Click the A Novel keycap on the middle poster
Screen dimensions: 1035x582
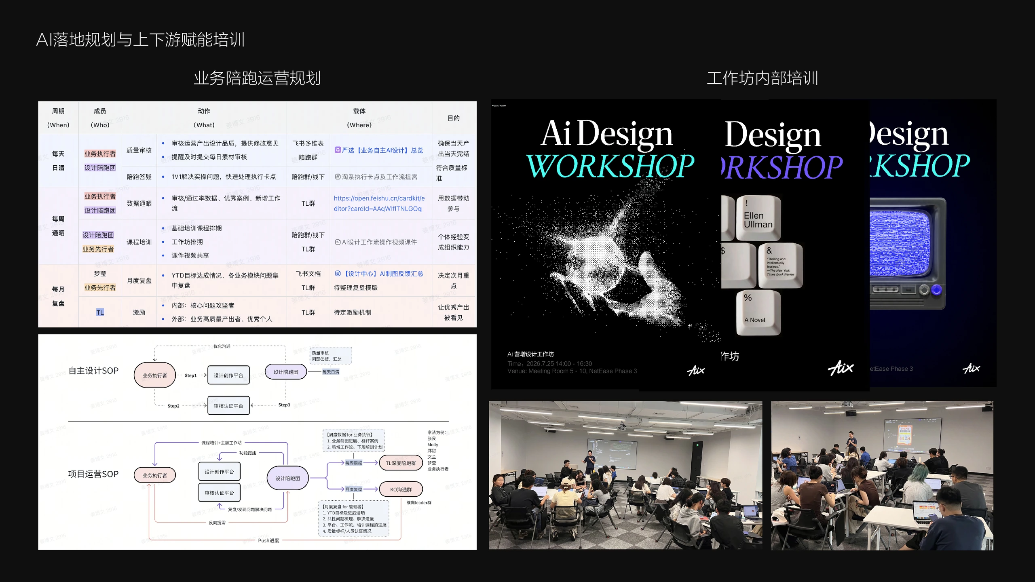[x=758, y=313]
